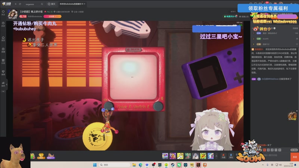This screenshot has height=168, width=299.
Task: Collapse the left sidebar with the arrow handle
Action: click(7, 84)
